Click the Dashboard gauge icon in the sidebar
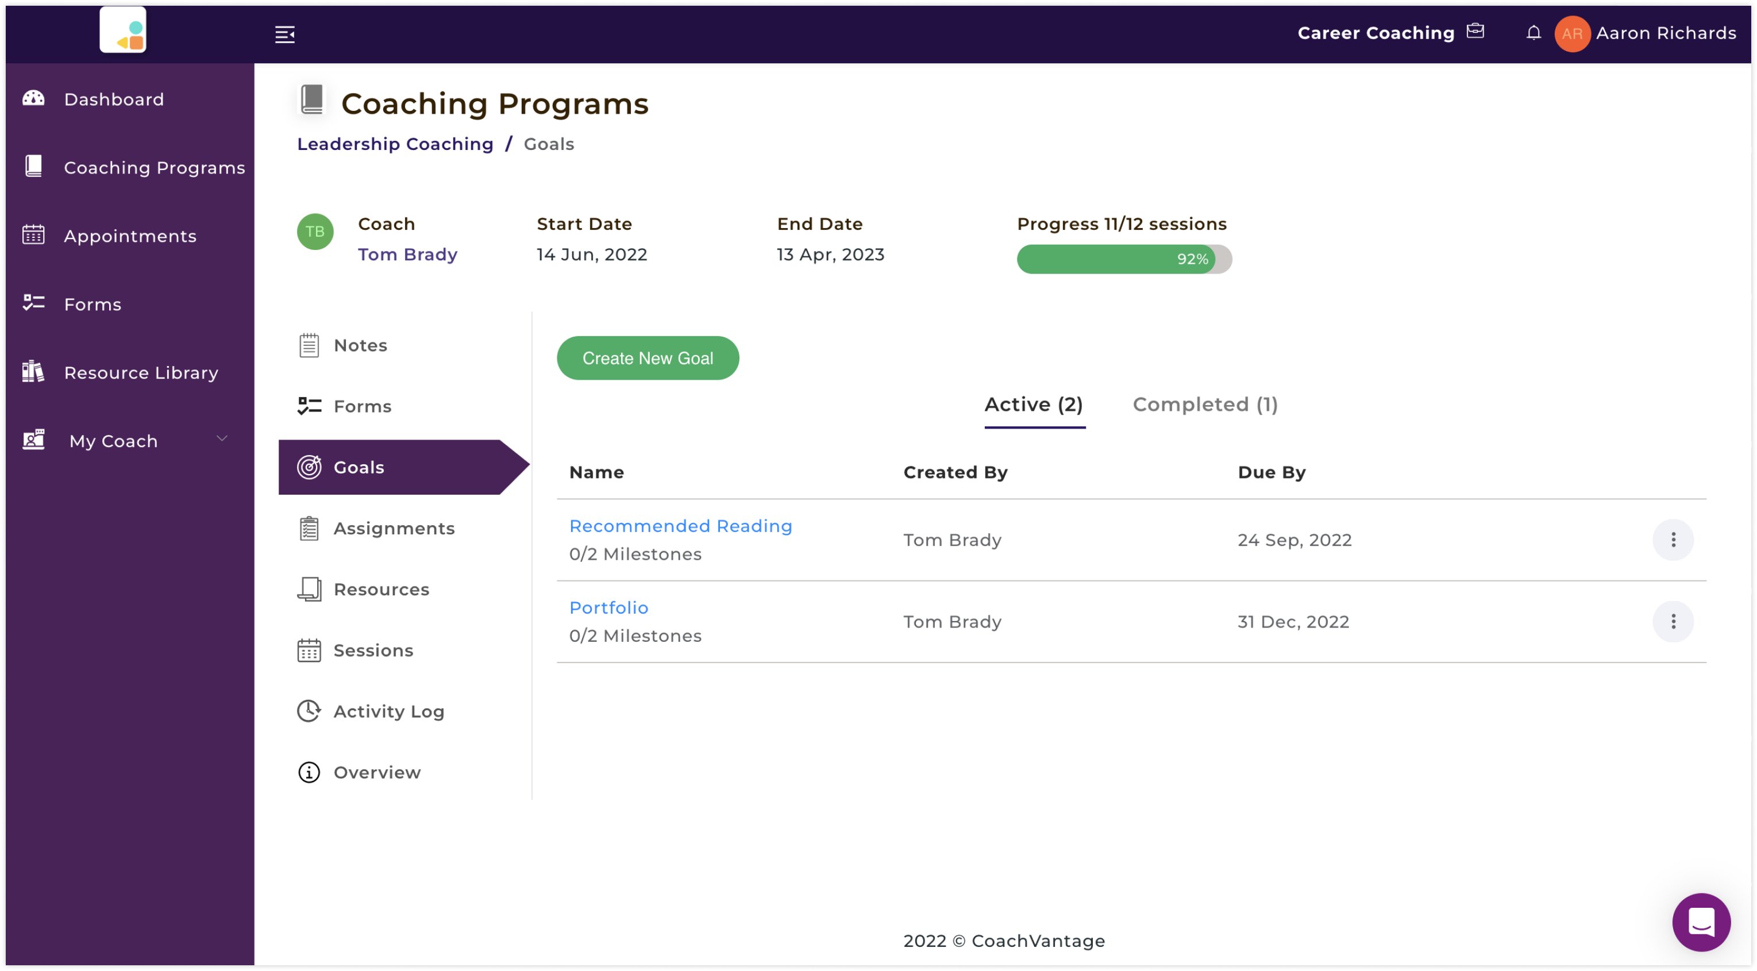The image size is (1757, 971). click(33, 98)
